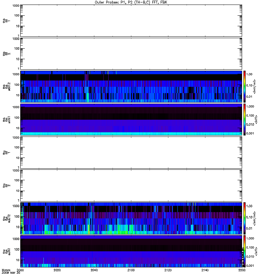Click the 'thc fff 2' panel axis label

pyautogui.click(x=7, y=185)
